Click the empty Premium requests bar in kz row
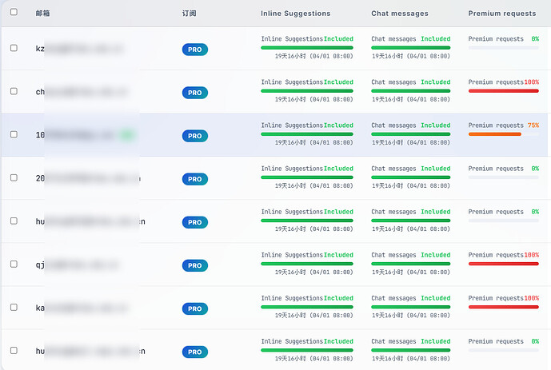This screenshot has height=370, width=551. pyautogui.click(x=504, y=48)
